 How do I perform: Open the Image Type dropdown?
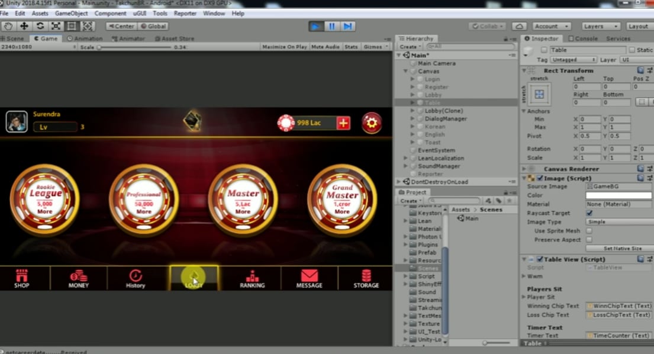tap(620, 222)
